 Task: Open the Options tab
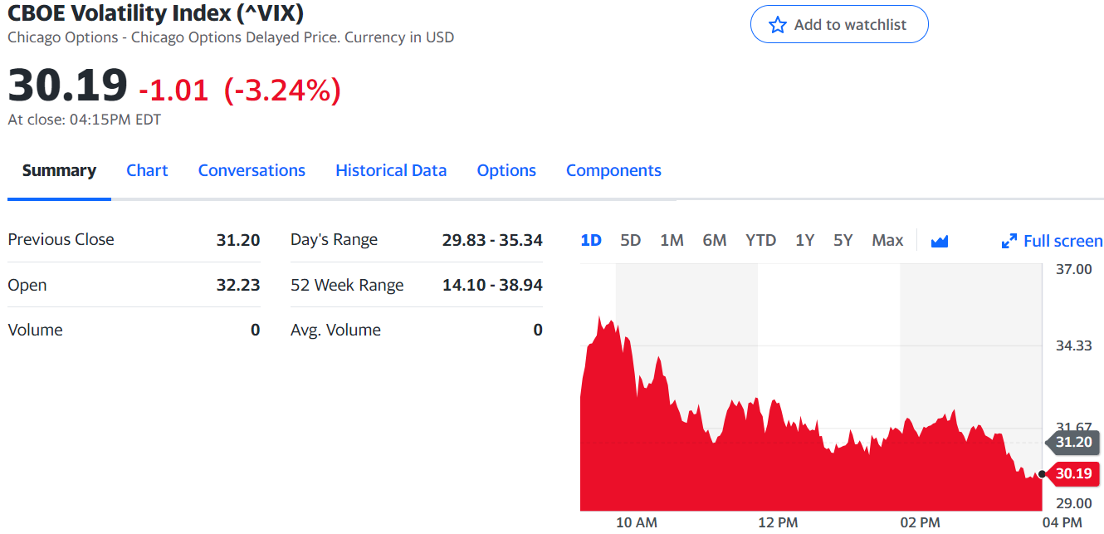506,170
